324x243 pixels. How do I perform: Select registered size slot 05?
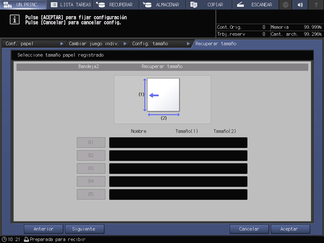click(91, 194)
